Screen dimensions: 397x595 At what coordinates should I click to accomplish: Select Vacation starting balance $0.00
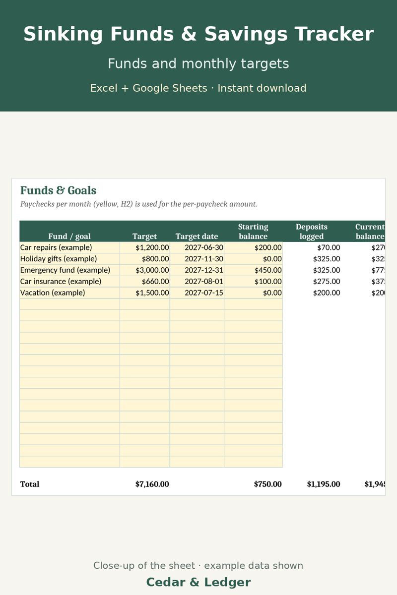click(253, 293)
